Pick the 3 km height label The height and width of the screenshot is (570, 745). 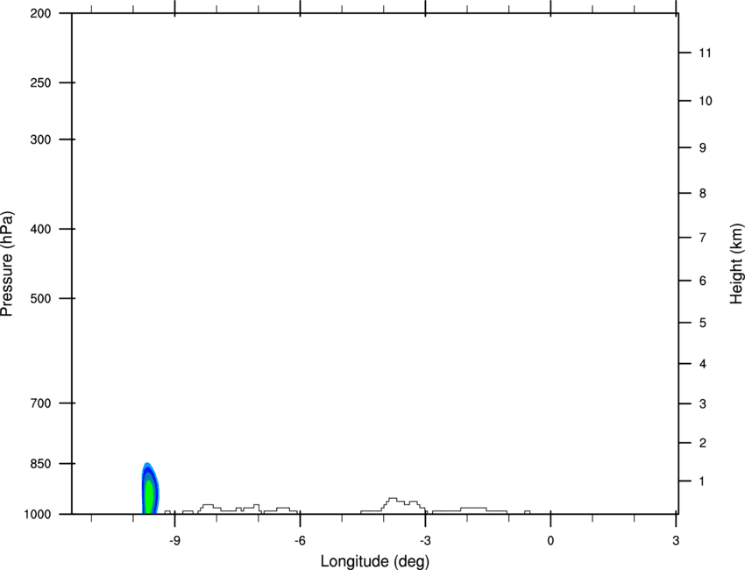703,404
